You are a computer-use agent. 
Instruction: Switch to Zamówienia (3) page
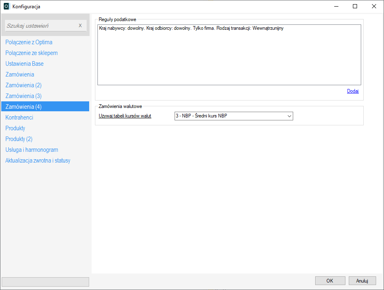pyautogui.click(x=23, y=96)
